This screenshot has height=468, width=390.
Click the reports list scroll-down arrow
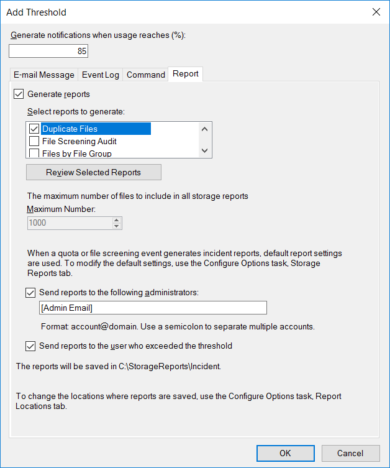coord(204,150)
